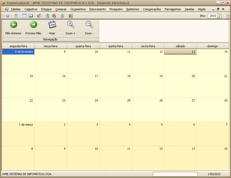Viewport: 231px width, 178px height.
Task: Click the calendar agenda icon showing 14
Action: tap(24, 16)
